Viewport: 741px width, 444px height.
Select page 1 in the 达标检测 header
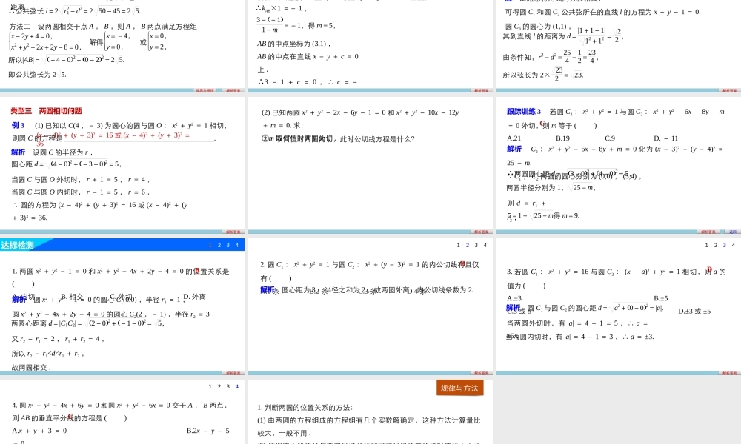[x=210, y=245]
